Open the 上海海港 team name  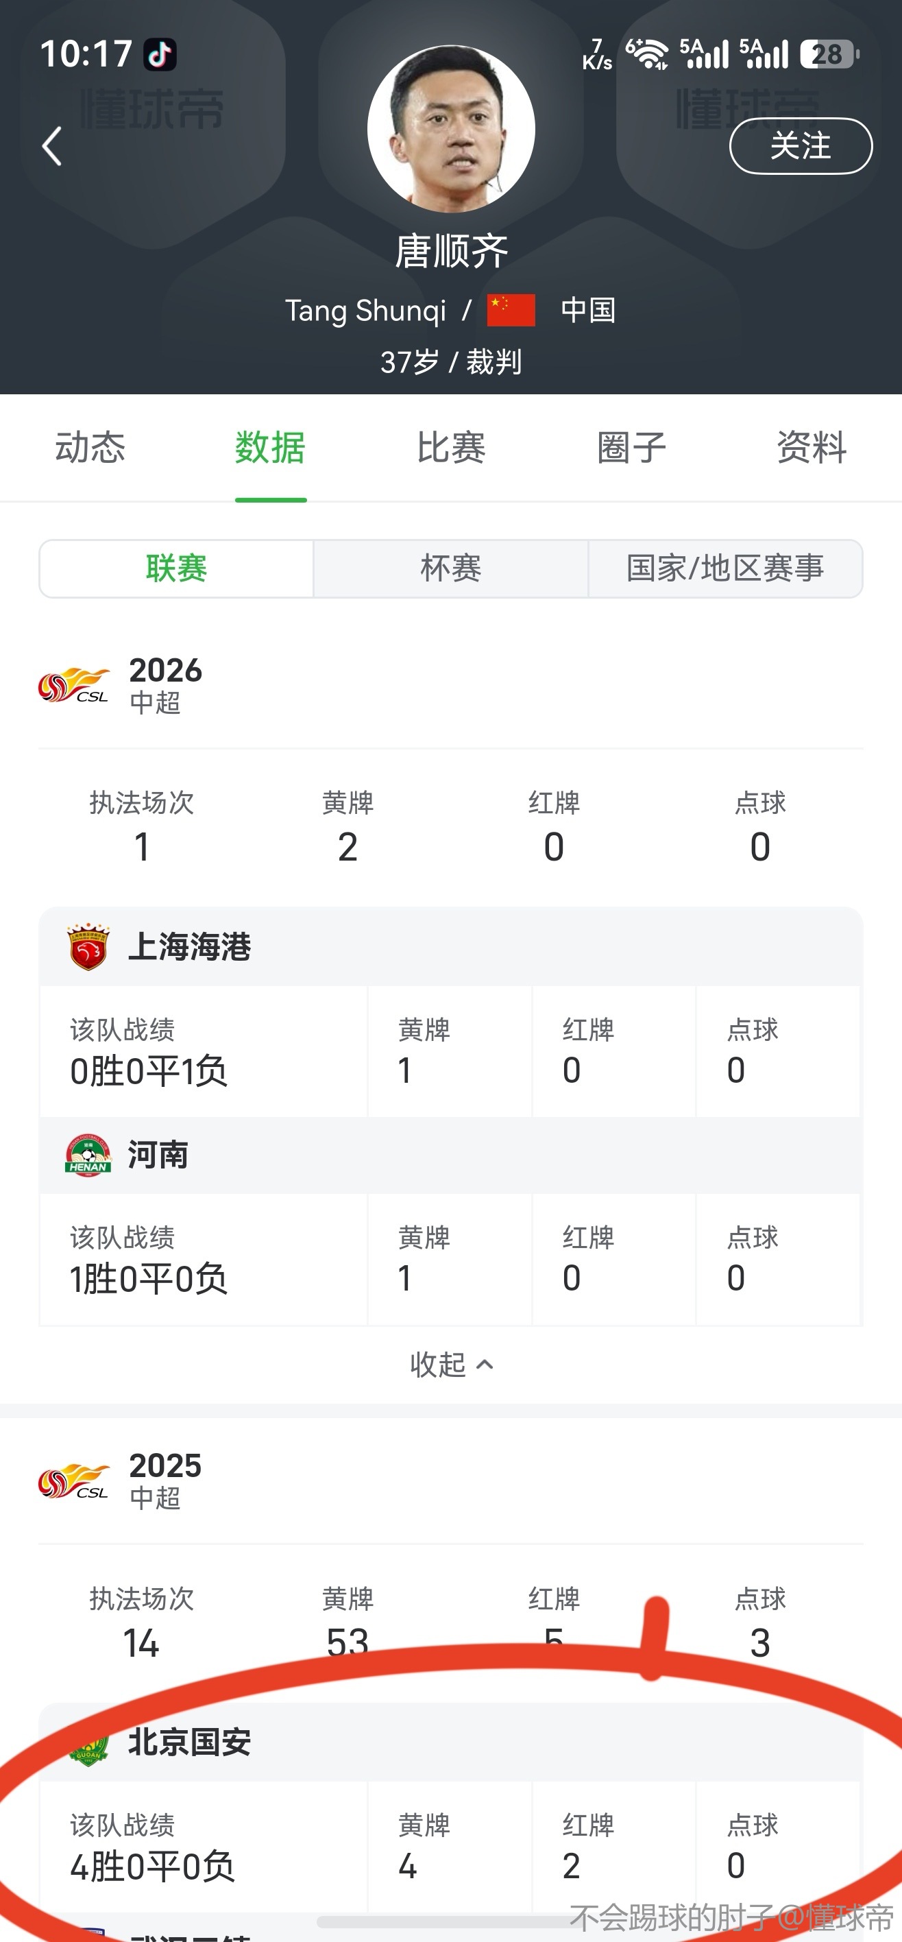(x=189, y=946)
